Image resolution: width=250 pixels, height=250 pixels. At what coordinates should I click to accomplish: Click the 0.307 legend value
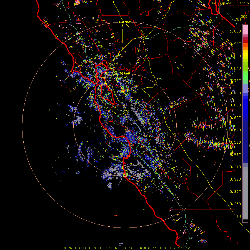click(235, 192)
